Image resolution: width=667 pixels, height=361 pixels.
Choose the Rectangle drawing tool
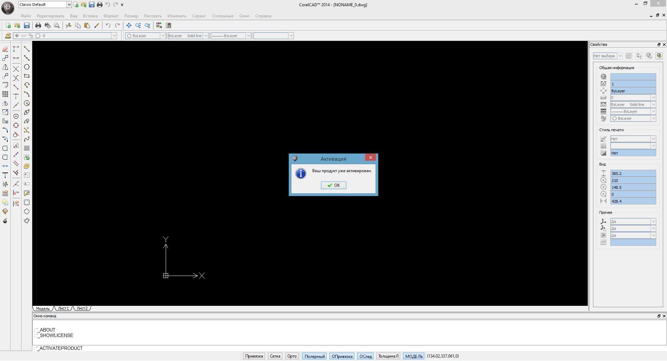pos(27,76)
